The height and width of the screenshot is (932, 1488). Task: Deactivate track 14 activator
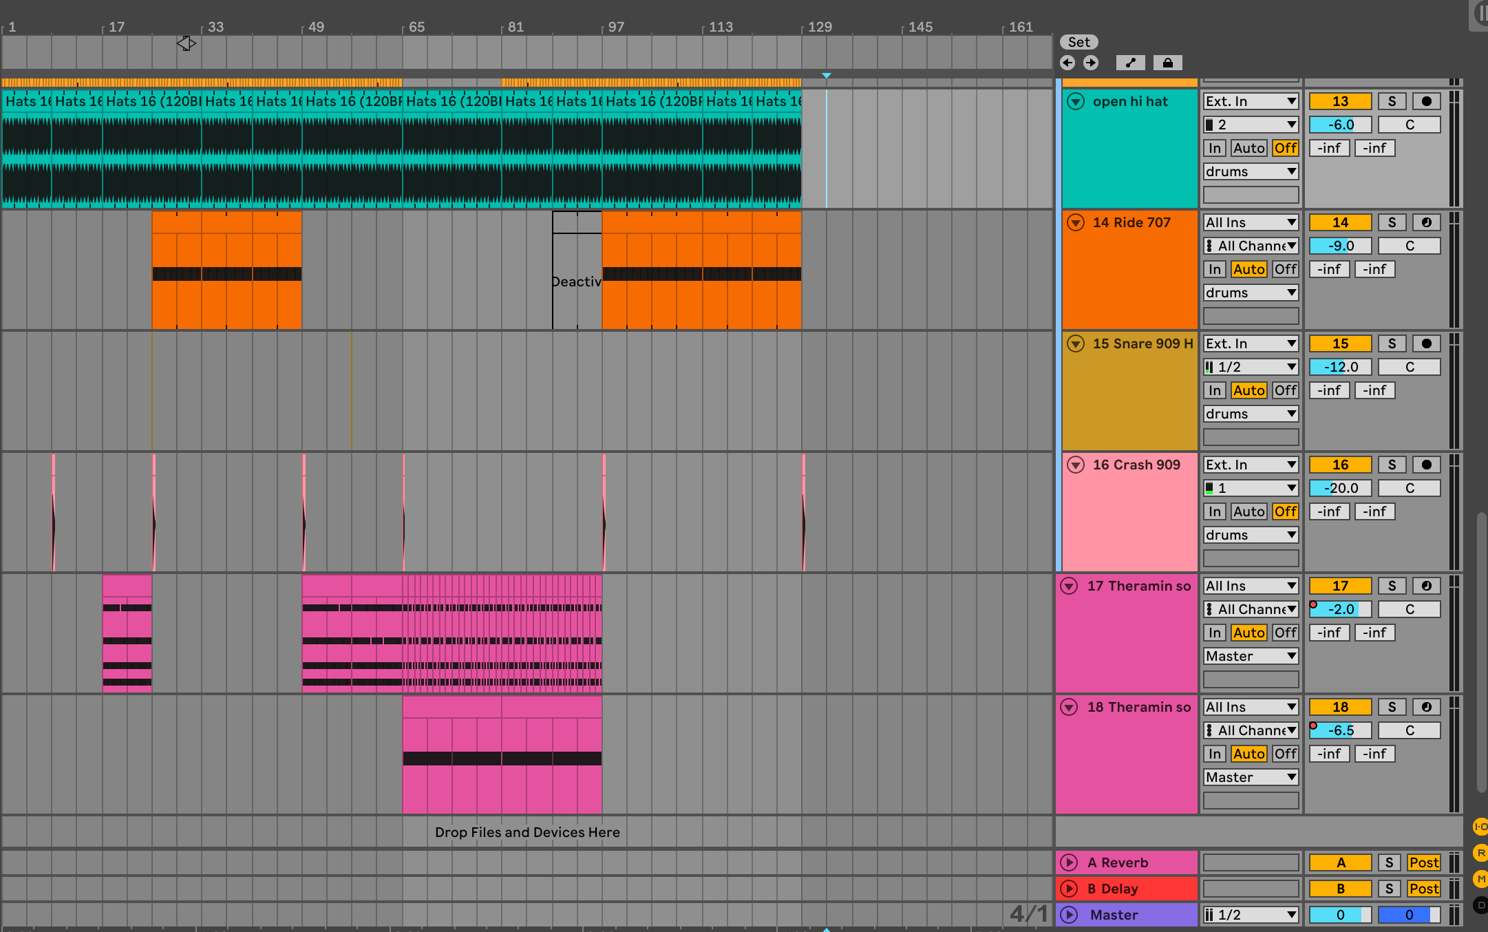(1340, 222)
